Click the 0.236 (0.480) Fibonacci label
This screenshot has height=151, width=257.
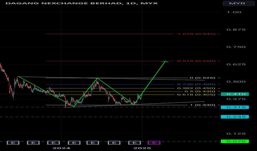(196, 84)
